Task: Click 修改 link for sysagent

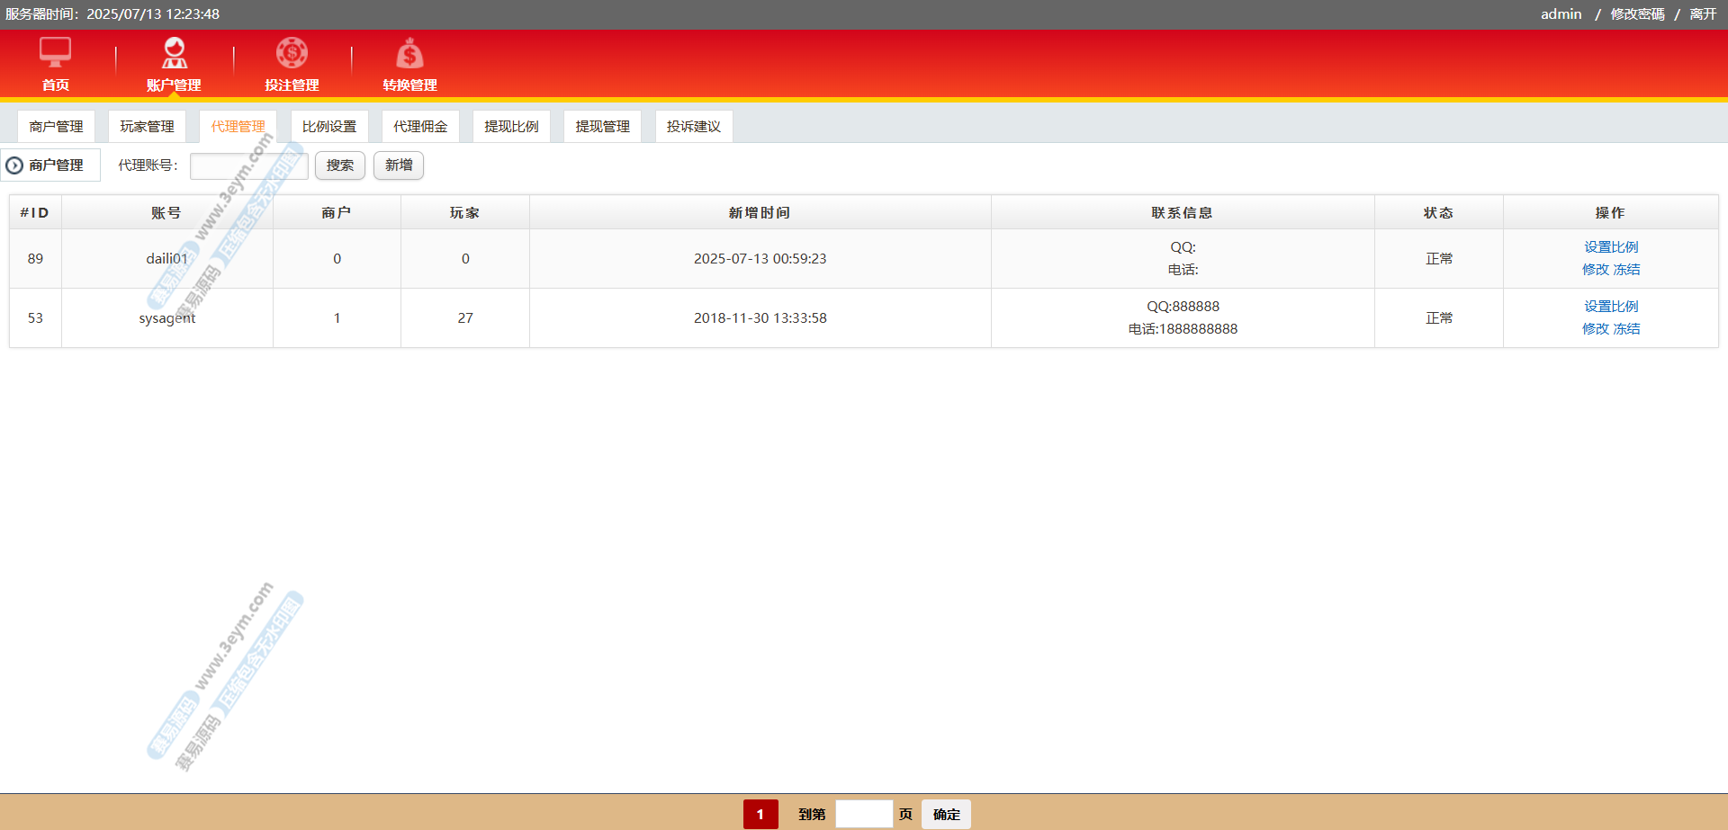Action: pyautogui.click(x=1595, y=329)
